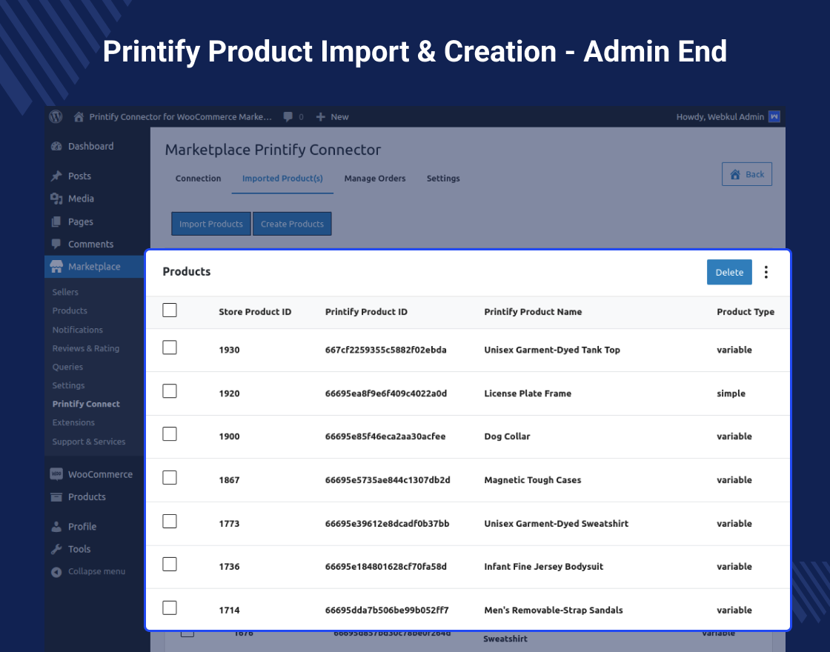Click the Printify Product Name column header

point(533,312)
